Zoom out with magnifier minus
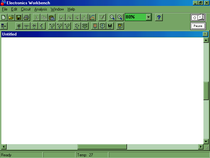 click(112, 17)
